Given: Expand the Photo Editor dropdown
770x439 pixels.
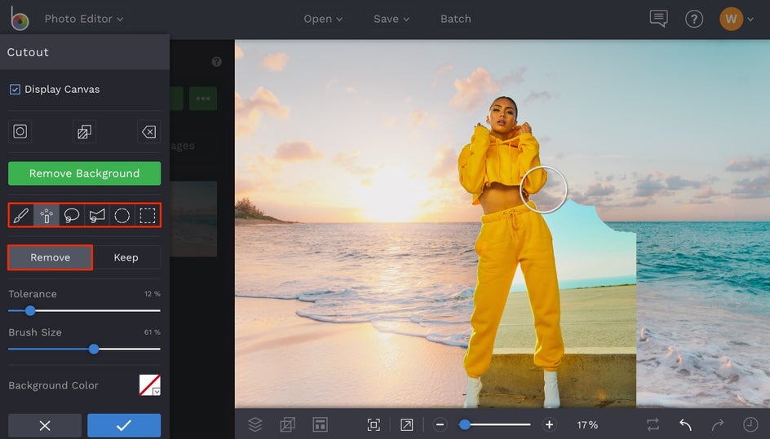Looking at the screenshot, I should 84,19.
